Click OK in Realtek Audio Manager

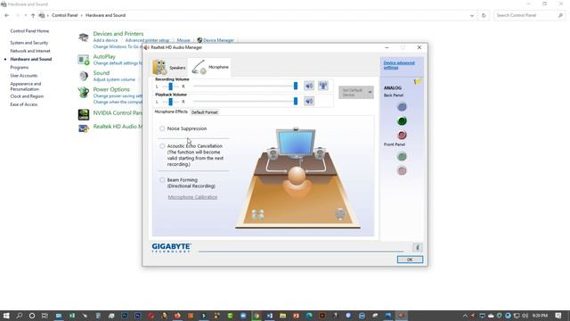[410, 259]
